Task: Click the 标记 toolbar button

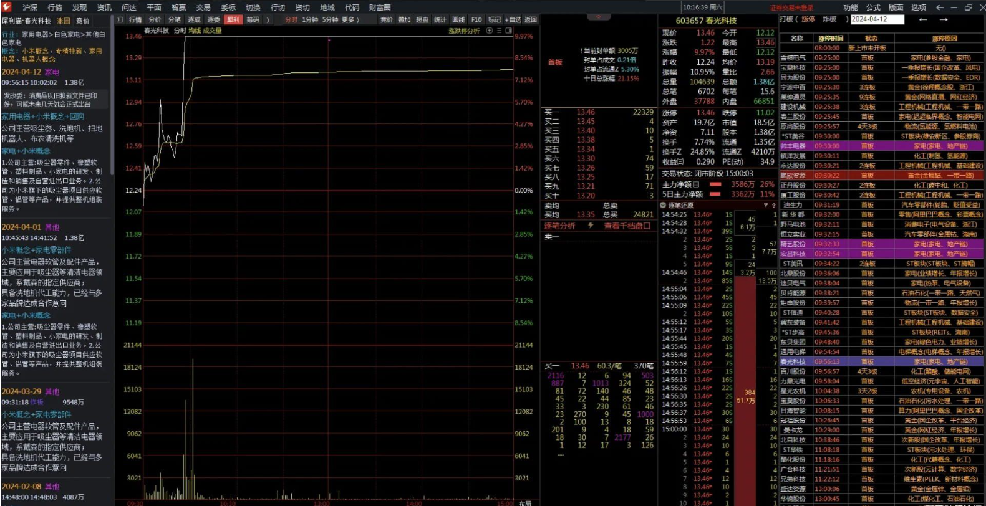Action: click(495, 20)
